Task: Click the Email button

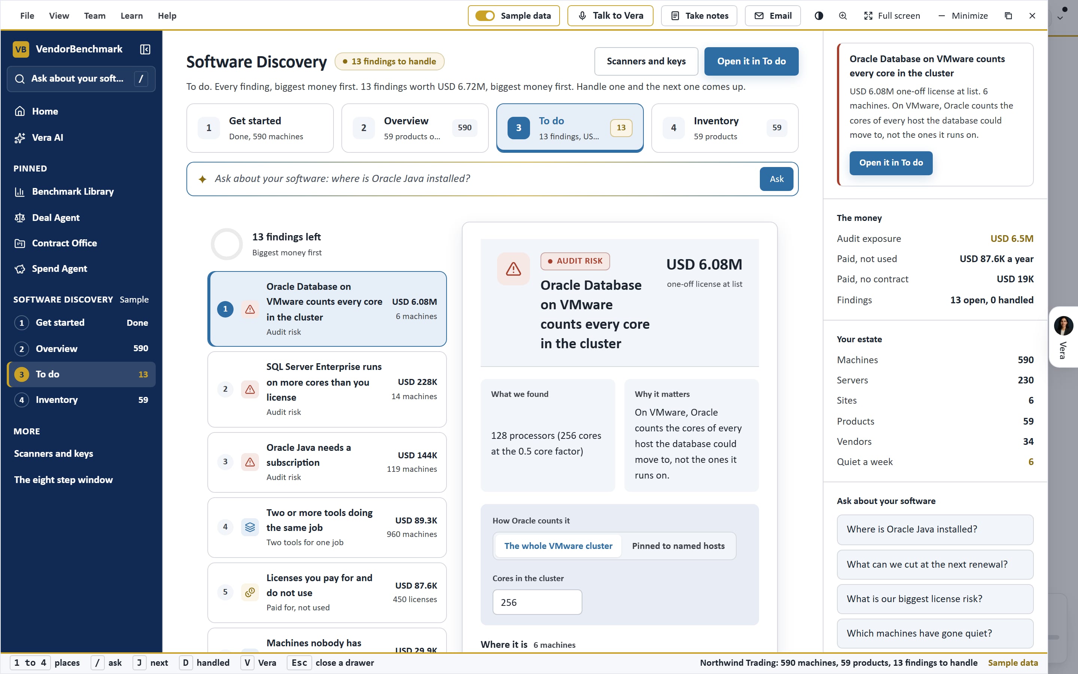Action: point(773,16)
